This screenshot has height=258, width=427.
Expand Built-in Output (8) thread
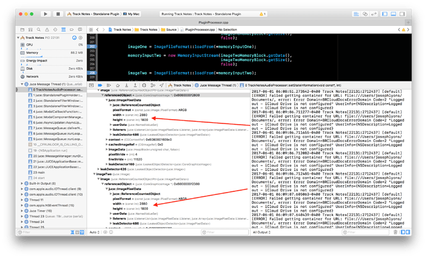(x=22, y=183)
